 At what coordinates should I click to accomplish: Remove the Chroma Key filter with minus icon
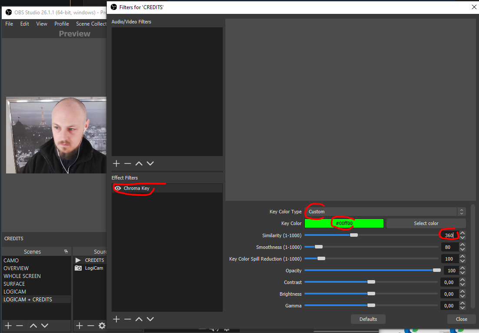click(128, 319)
